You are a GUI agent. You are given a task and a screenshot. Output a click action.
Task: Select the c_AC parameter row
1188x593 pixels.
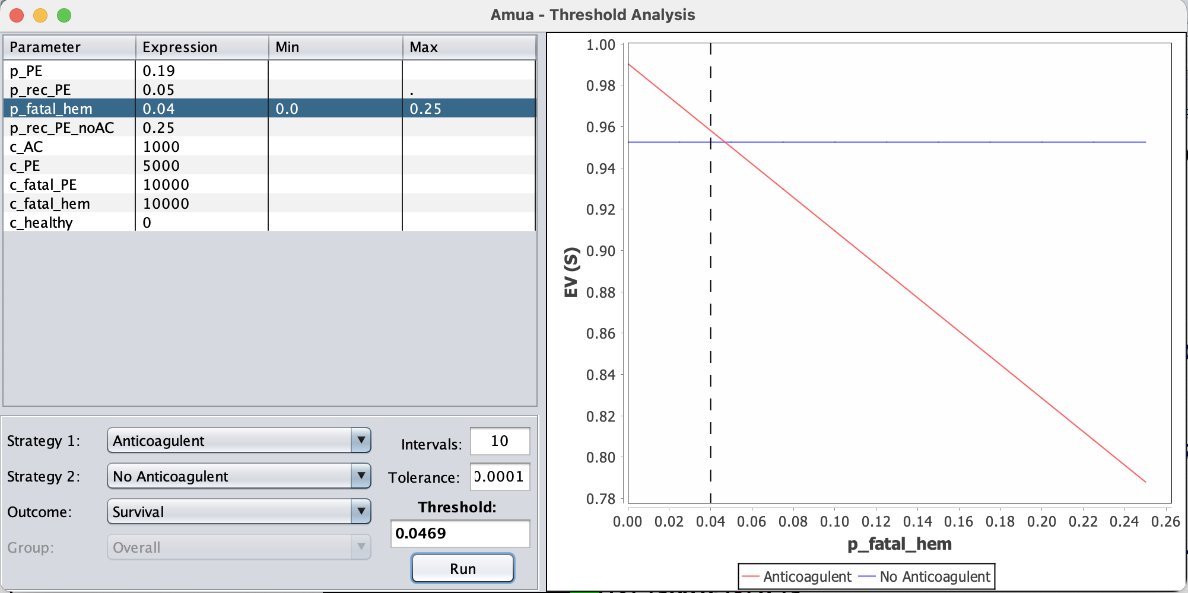(69, 147)
